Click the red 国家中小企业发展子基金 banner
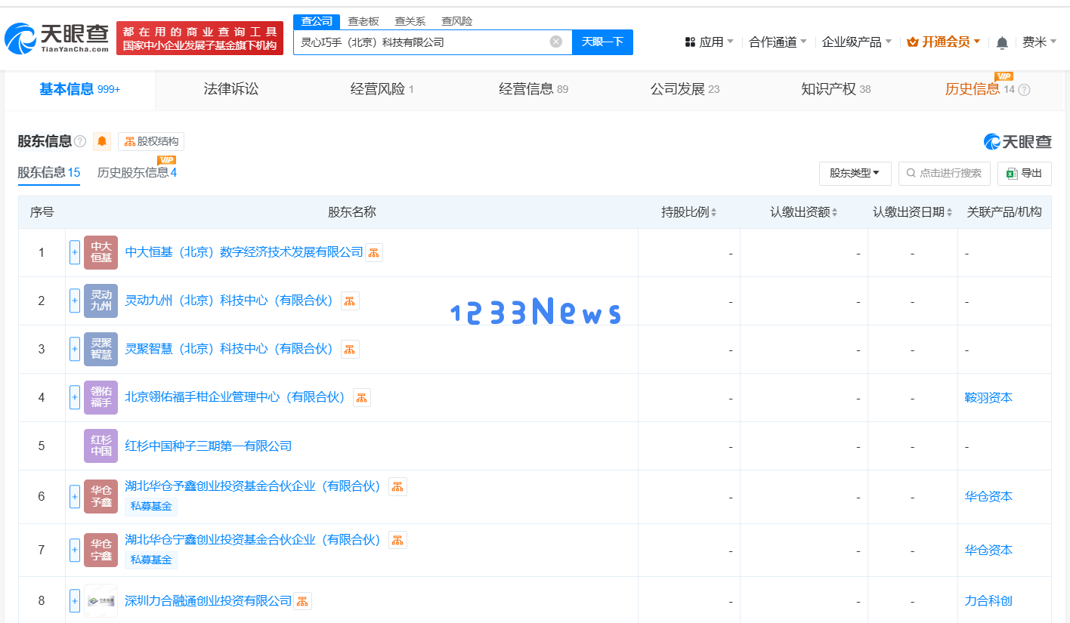 [x=199, y=39]
